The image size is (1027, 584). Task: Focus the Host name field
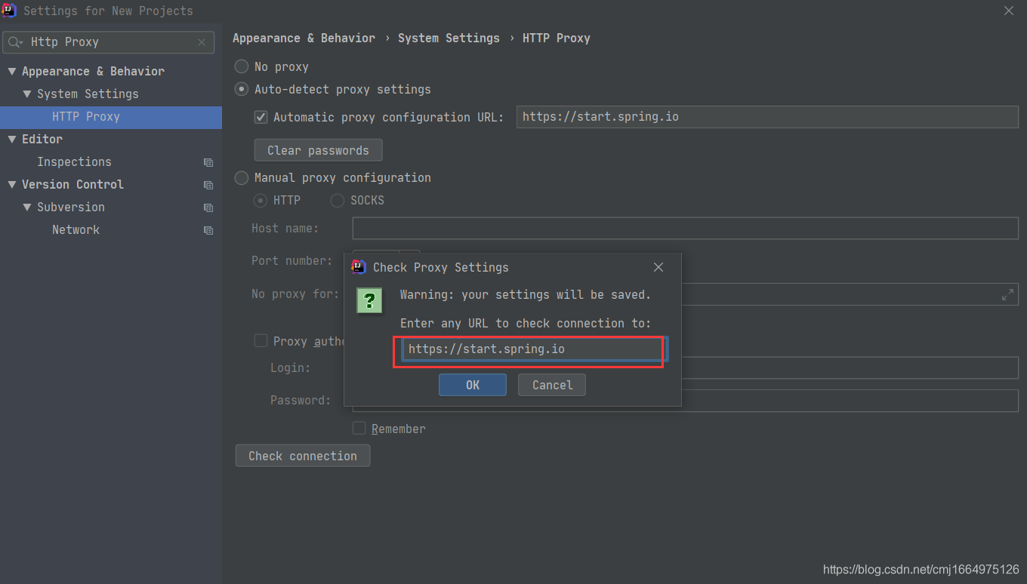click(x=686, y=228)
